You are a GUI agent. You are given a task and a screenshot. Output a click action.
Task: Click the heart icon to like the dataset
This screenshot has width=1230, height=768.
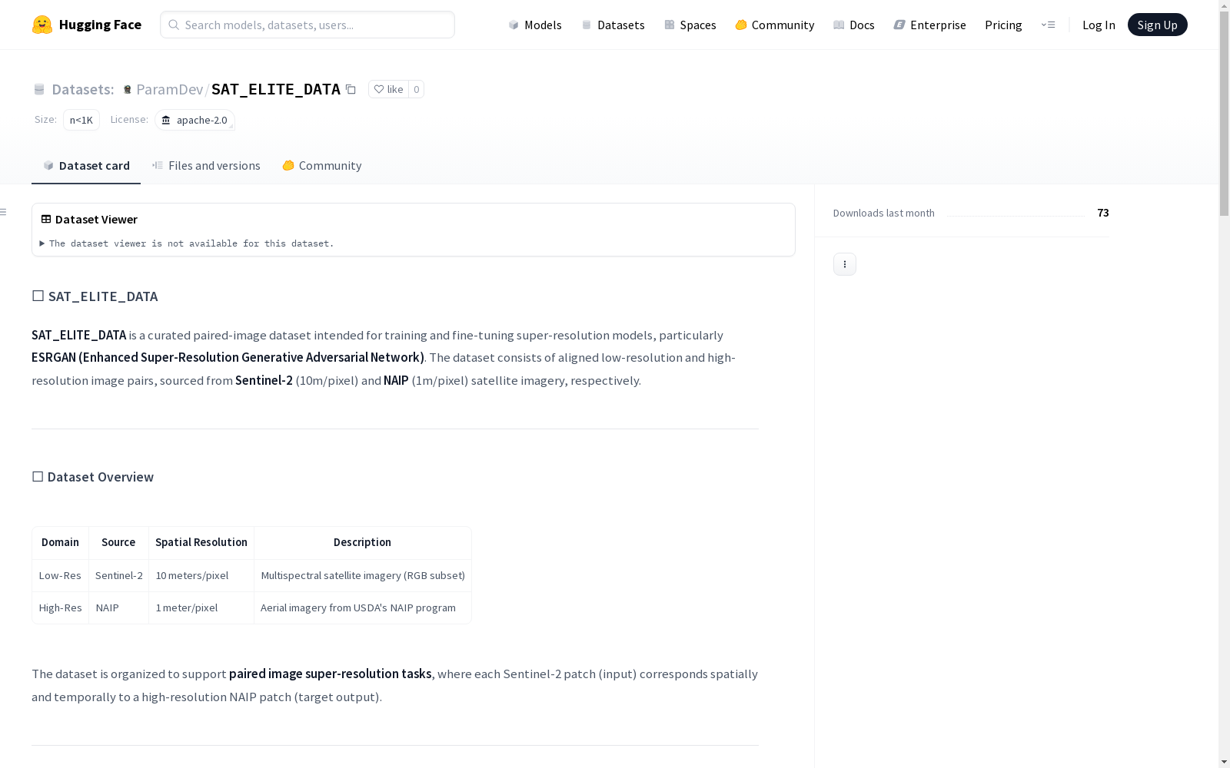coord(378,89)
